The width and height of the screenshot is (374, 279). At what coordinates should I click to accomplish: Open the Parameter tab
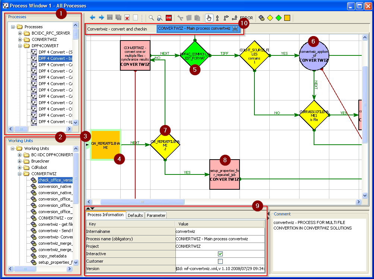coord(156,215)
